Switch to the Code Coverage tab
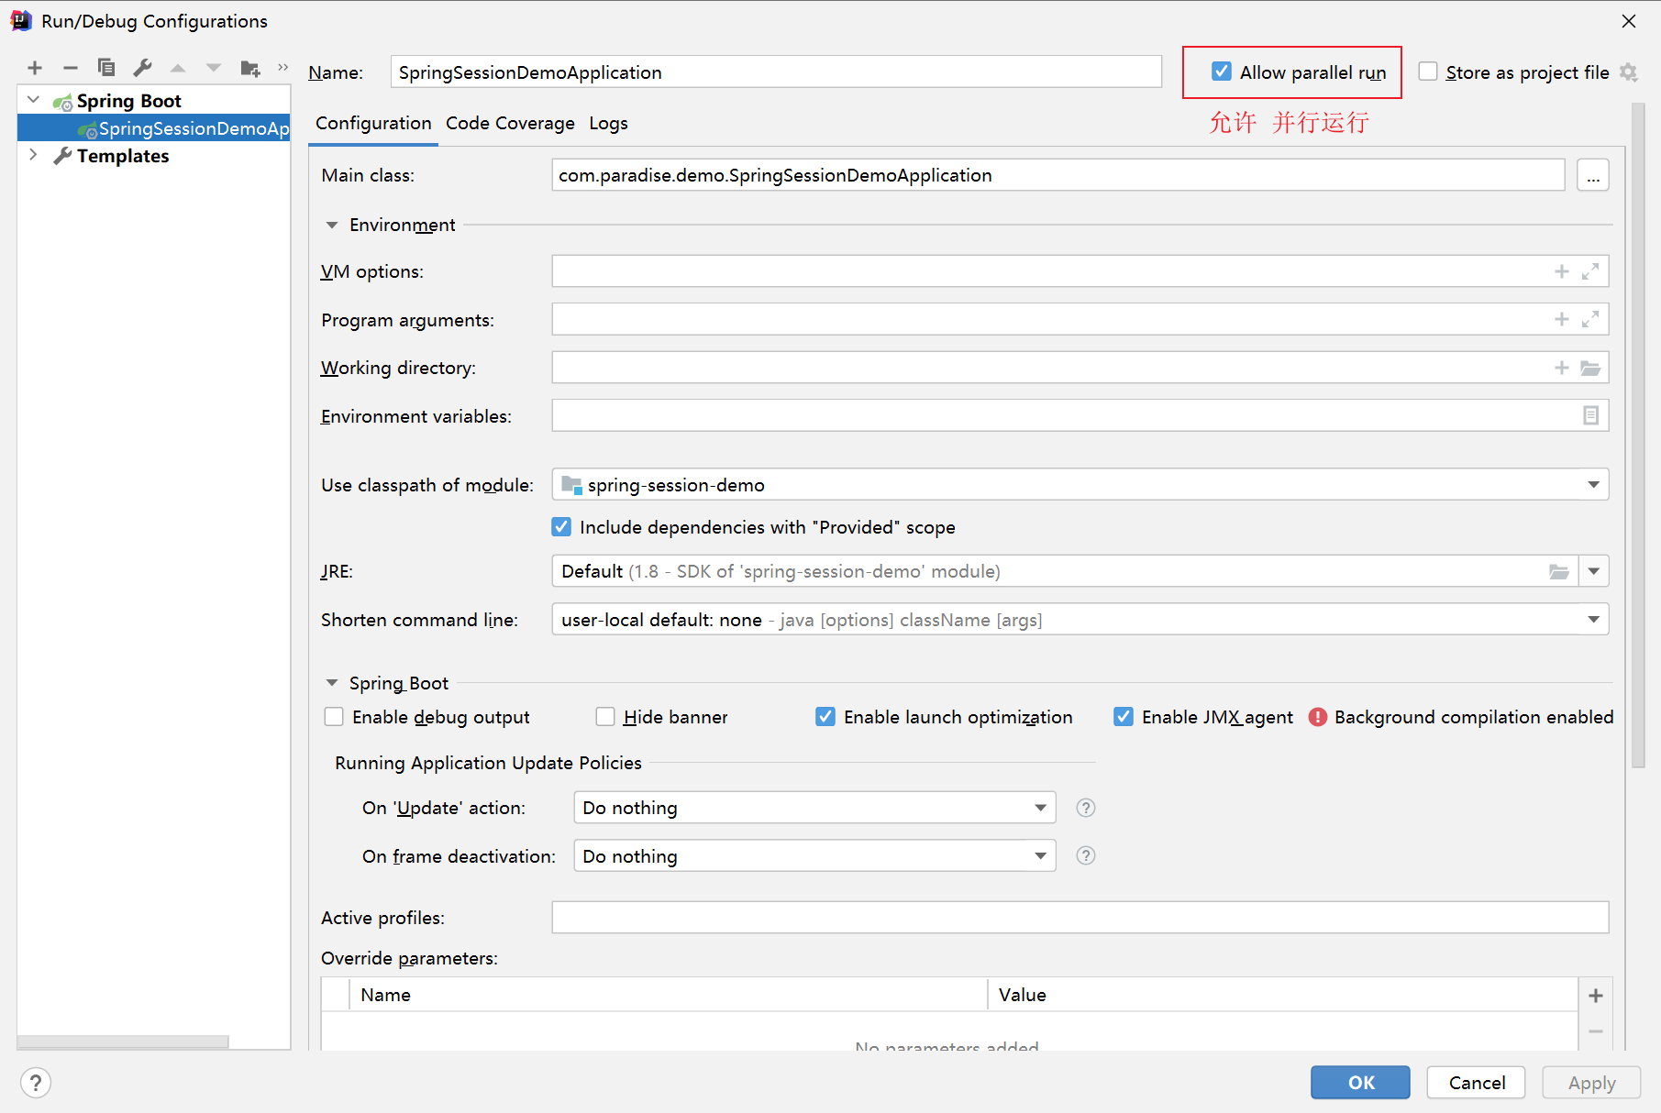The height and width of the screenshot is (1113, 1661). pyautogui.click(x=510, y=123)
